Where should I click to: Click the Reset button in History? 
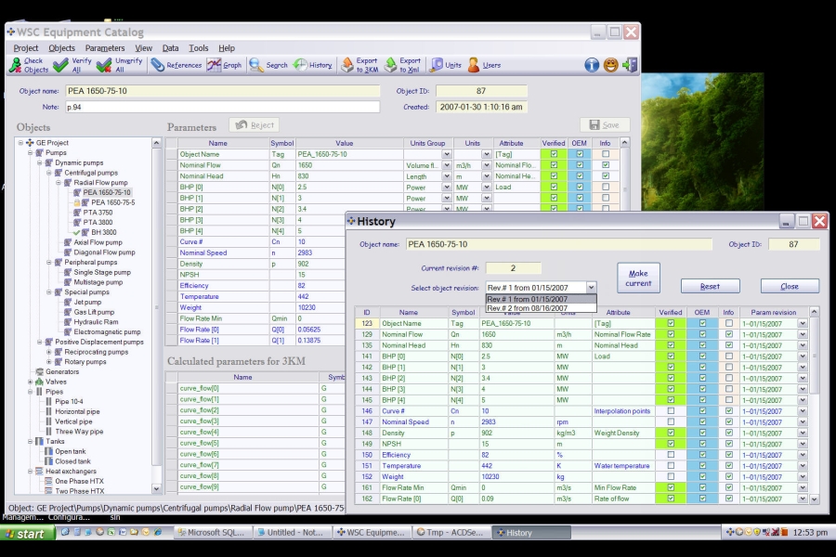click(711, 286)
